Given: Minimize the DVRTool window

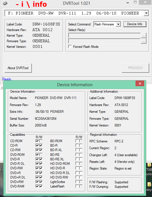Looking at the screenshot, I should 128,3.
